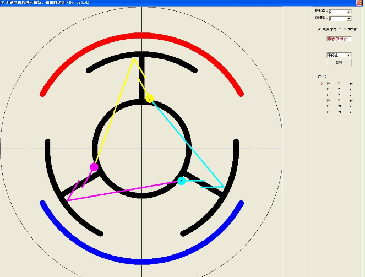365x277 pixels.
Task: Click the application icon in title bar
Action: coord(2,2)
